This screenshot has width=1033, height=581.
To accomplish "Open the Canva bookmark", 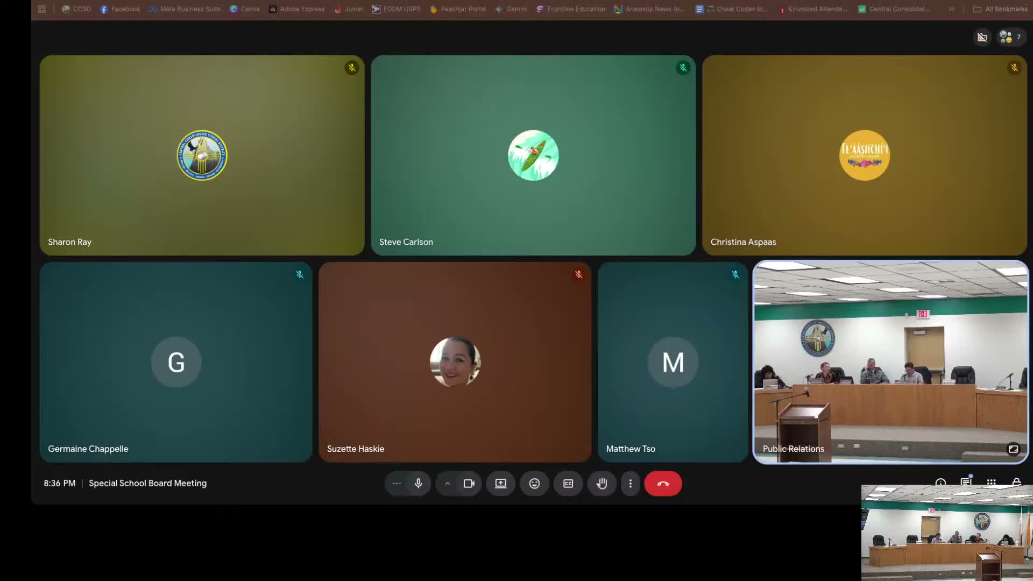I will 245,9.
